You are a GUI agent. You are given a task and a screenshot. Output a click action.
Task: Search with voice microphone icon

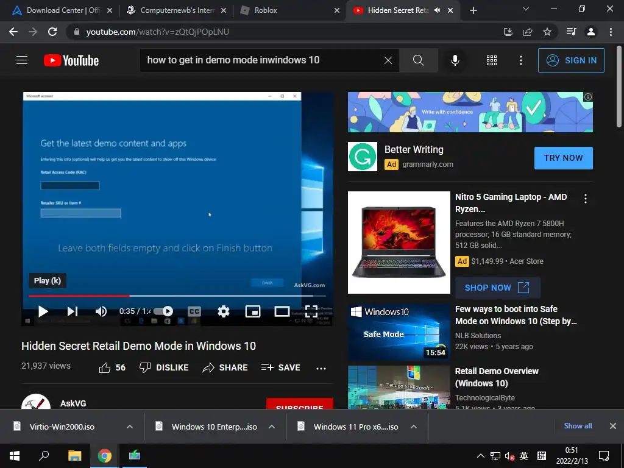(455, 60)
